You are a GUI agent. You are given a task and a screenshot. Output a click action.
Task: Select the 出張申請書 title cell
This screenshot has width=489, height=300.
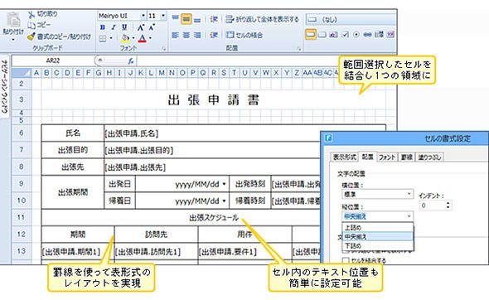pos(214,99)
